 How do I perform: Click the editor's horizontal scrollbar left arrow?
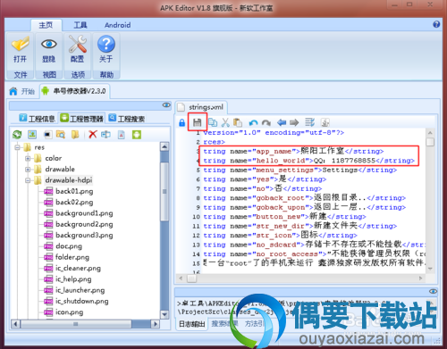click(181, 278)
